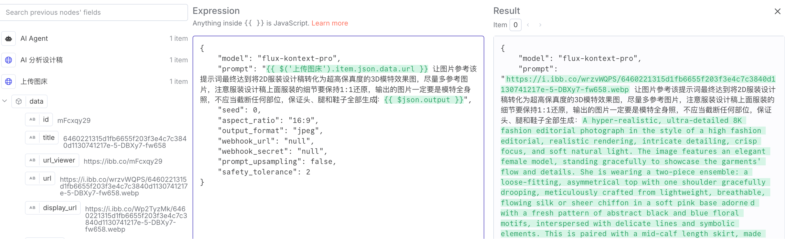Image resolution: width=785 pixels, height=239 pixels.
Task: Collapse the data object chevron
Action: pyautogui.click(x=5, y=101)
